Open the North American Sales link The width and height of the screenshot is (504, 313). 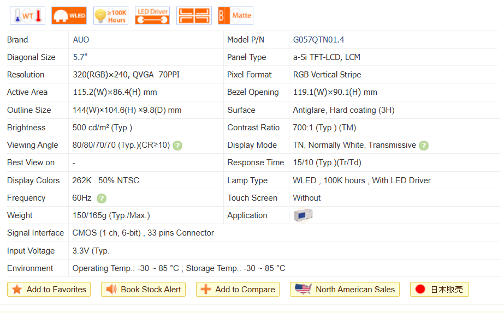(345, 290)
